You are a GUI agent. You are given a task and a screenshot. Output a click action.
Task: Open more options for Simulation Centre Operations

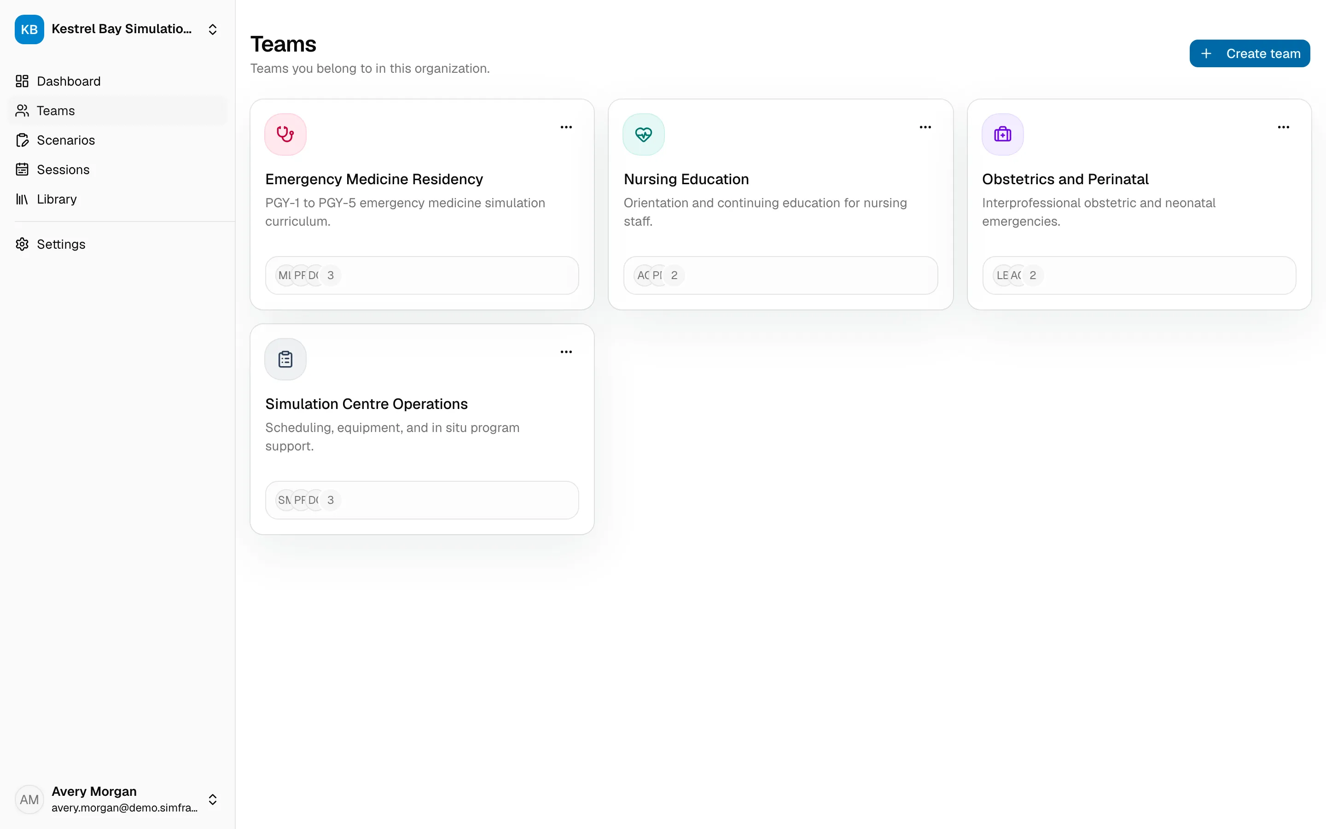(x=566, y=352)
